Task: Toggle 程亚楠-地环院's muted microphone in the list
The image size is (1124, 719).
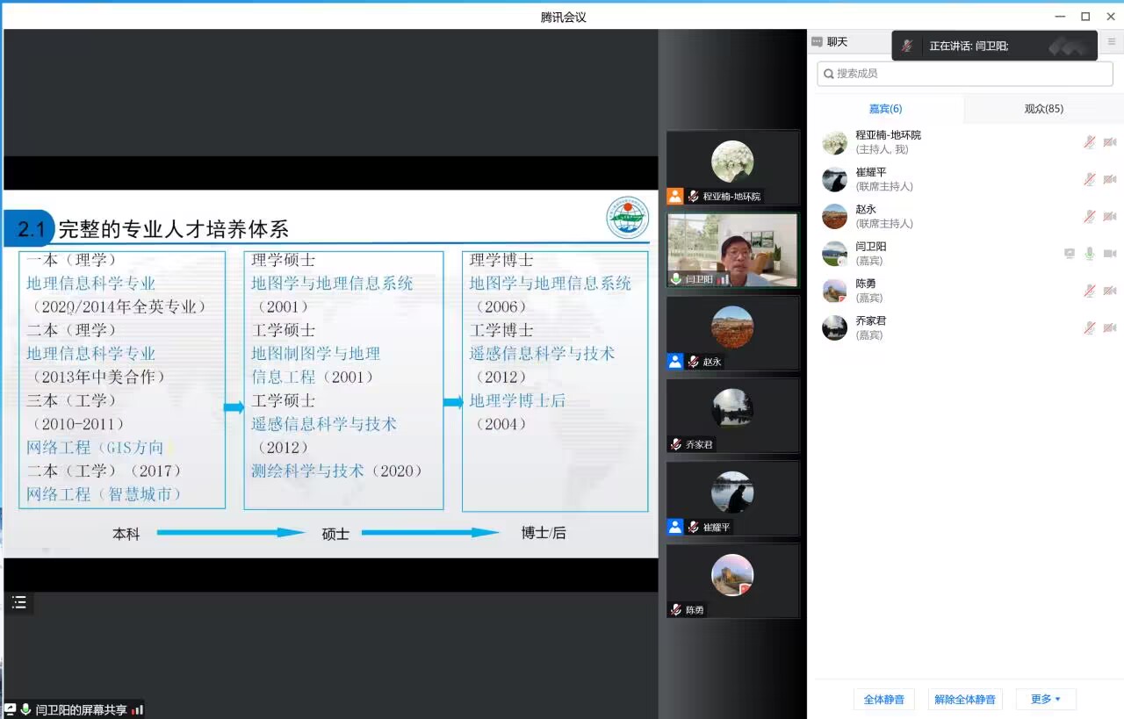Action: [1089, 142]
